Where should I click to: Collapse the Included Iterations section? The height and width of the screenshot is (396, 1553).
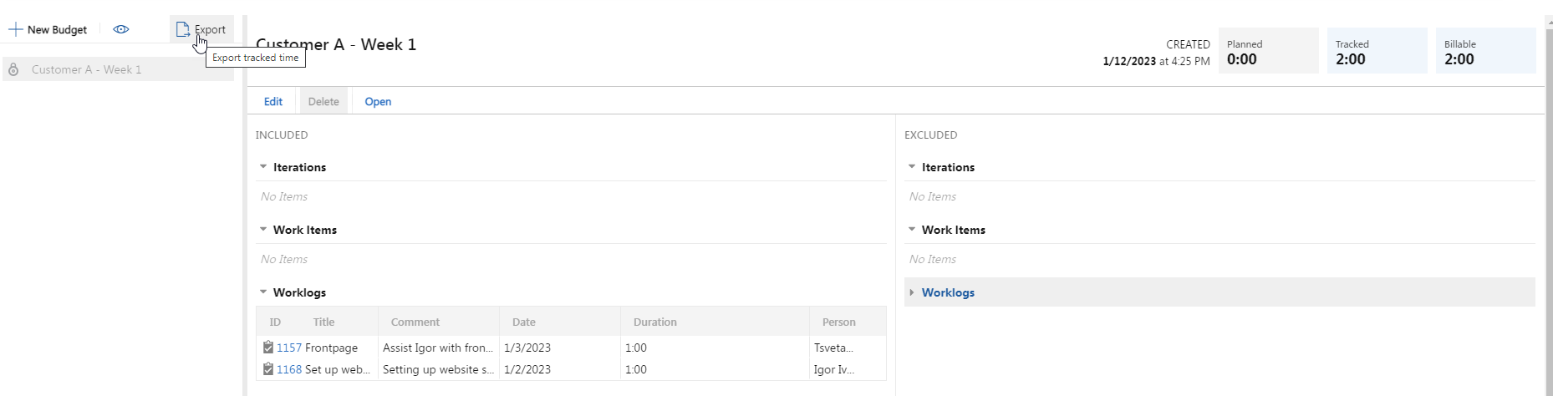coord(263,167)
